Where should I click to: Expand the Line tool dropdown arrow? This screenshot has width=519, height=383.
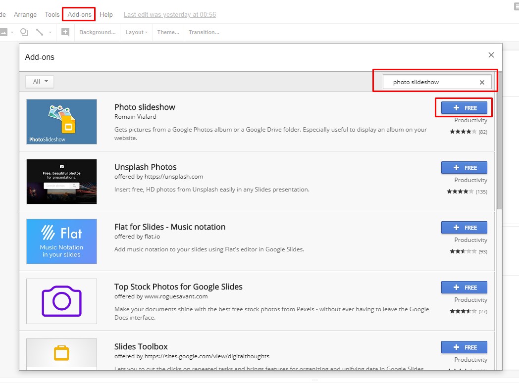(51, 33)
